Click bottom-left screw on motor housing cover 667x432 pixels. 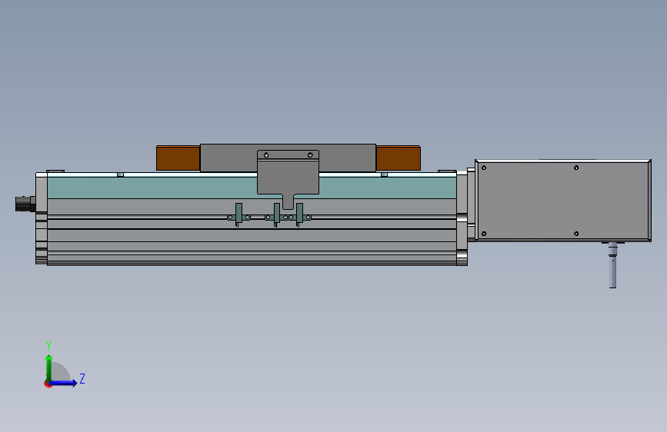pyautogui.click(x=484, y=234)
